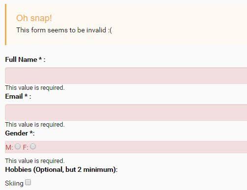Click the required error below Email field
Screen dimensions: 247x190
(35, 125)
